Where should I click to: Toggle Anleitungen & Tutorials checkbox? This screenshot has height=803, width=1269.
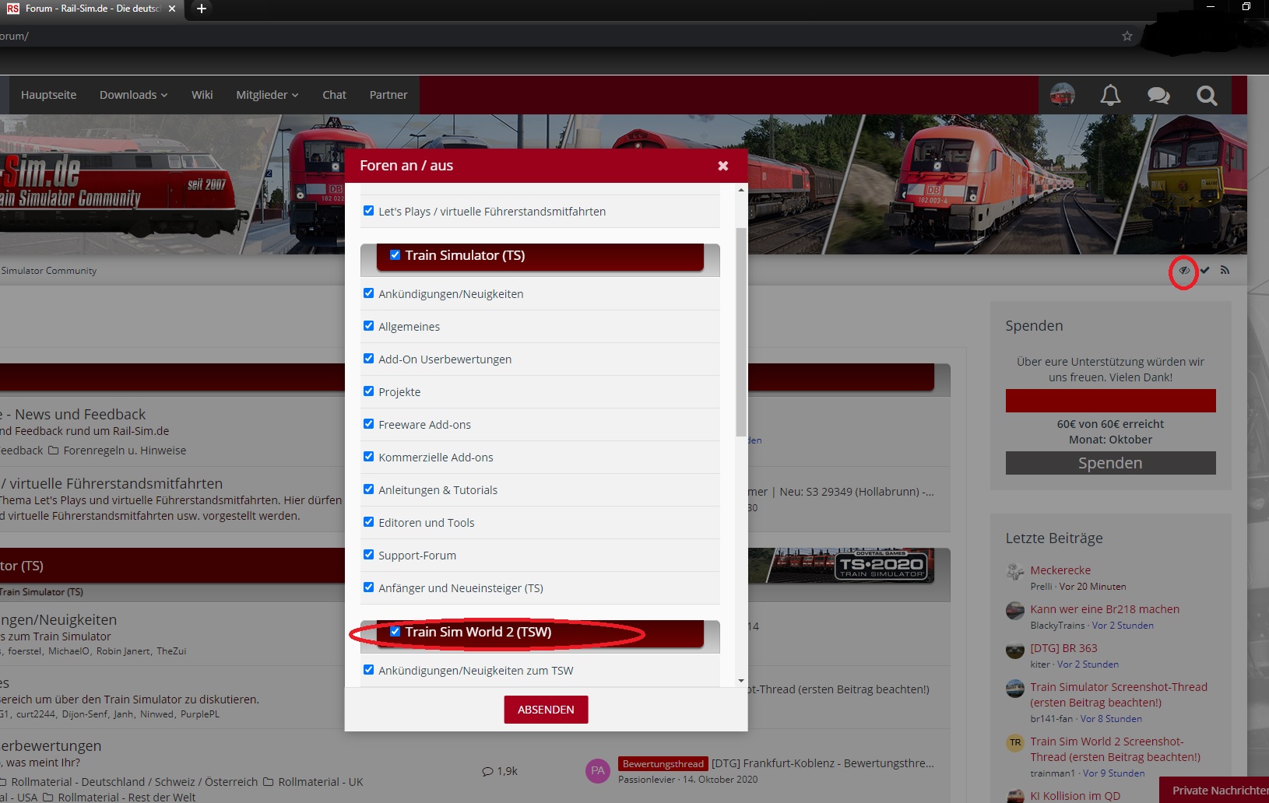369,489
